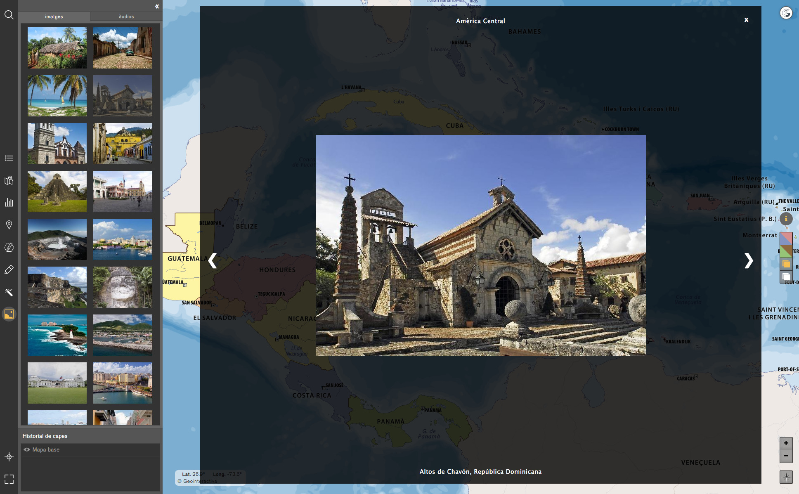
Task: Go to the next image
Action: point(749,260)
